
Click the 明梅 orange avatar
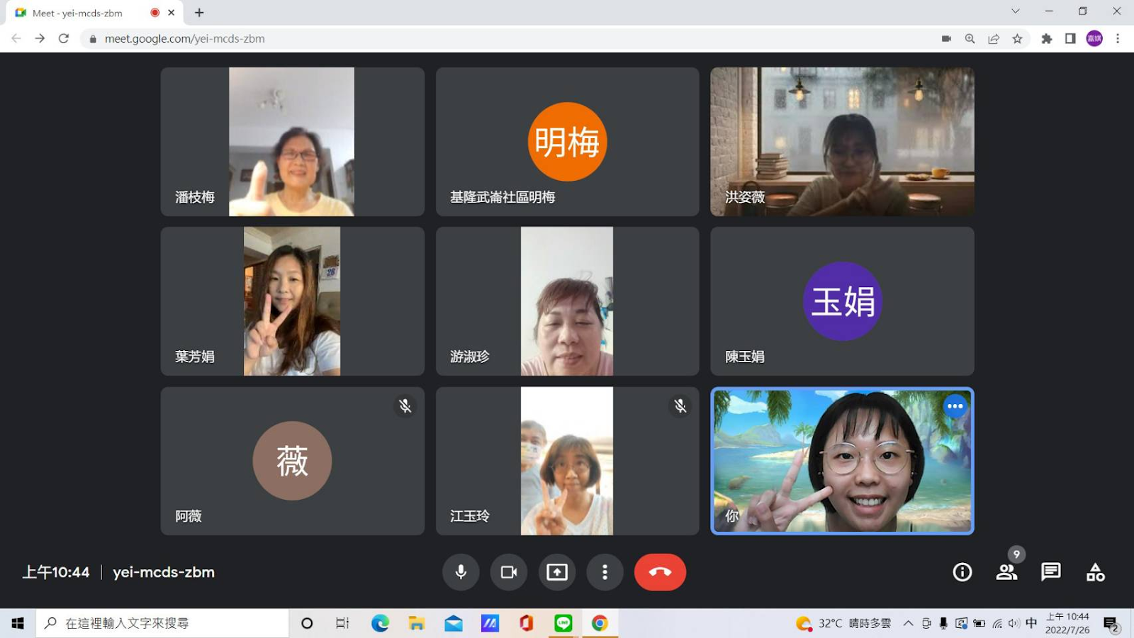[x=567, y=142]
